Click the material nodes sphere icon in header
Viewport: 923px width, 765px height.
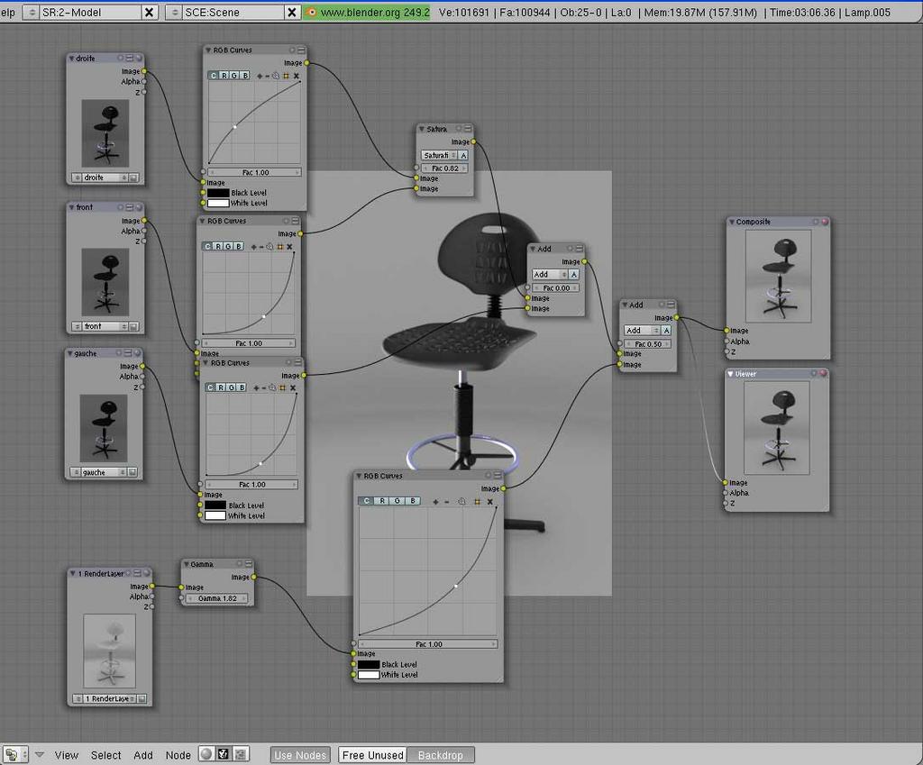206,754
